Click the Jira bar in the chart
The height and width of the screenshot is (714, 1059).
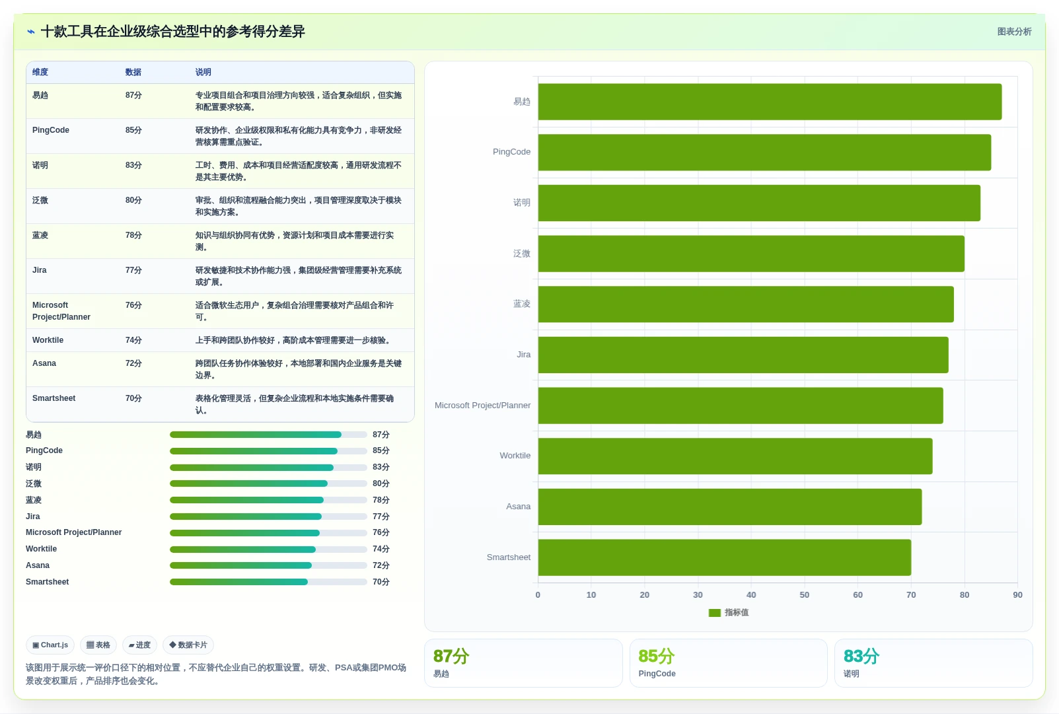click(743, 355)
